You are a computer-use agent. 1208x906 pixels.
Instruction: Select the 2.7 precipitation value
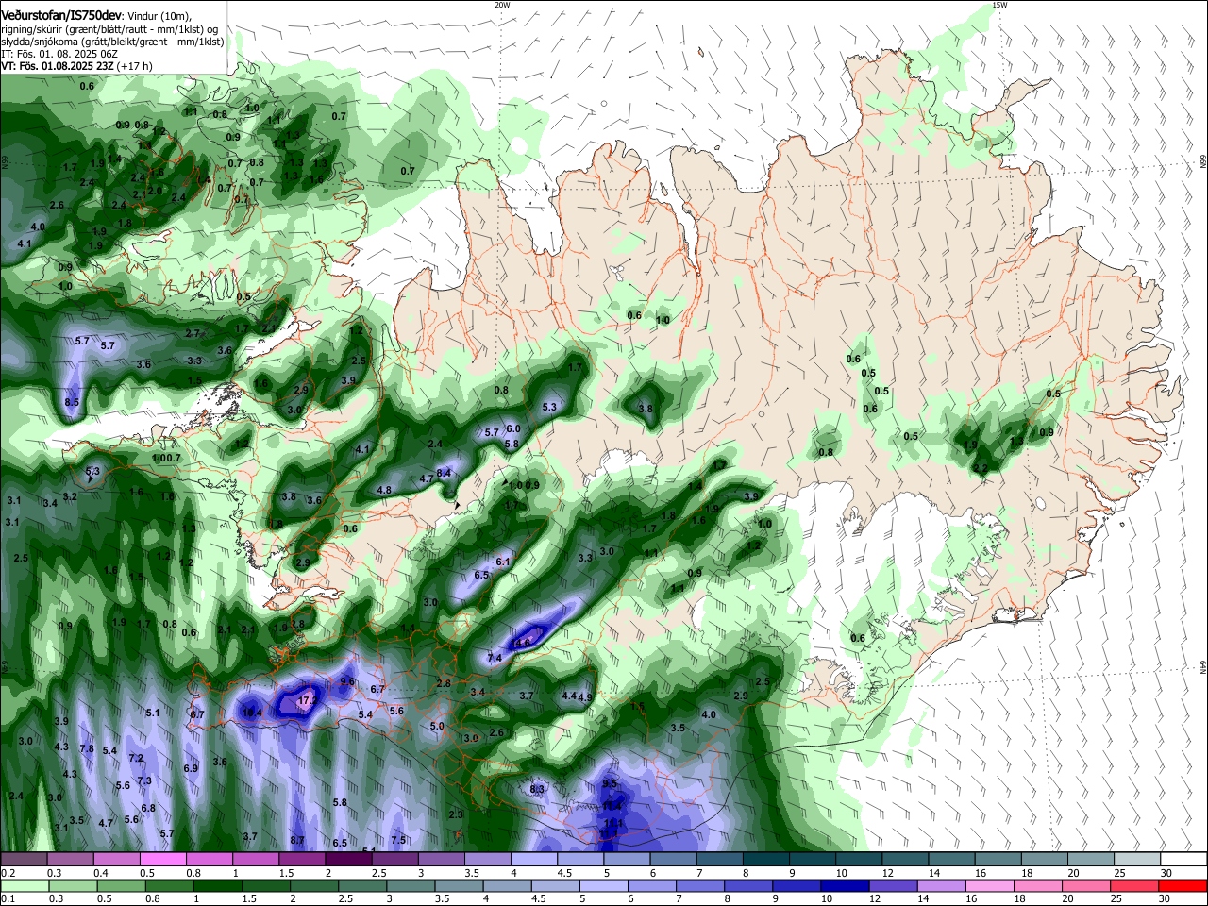click(193, 333)
